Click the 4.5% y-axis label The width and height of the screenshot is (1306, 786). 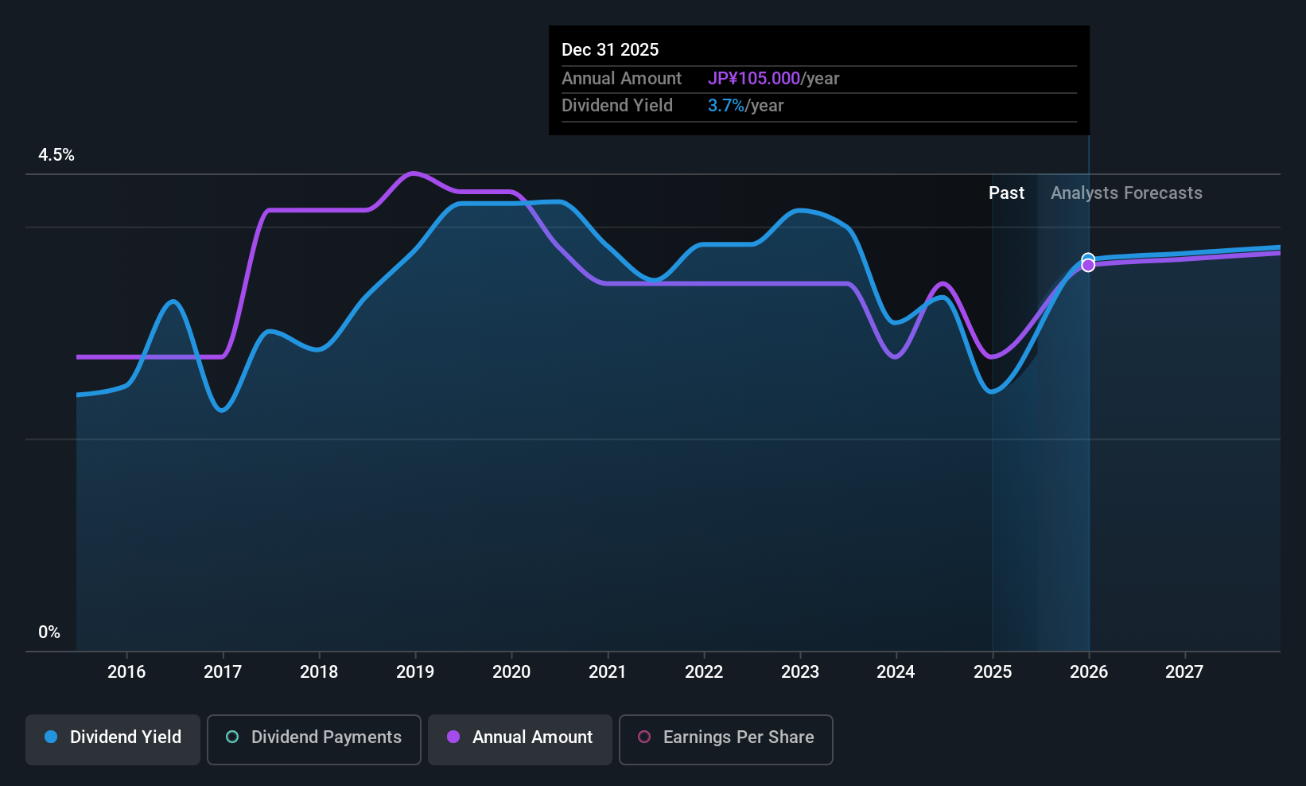click(56, 155)
